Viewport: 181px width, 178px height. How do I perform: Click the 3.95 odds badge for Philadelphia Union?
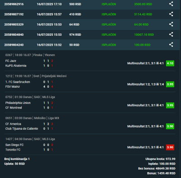tap(170, 105)
